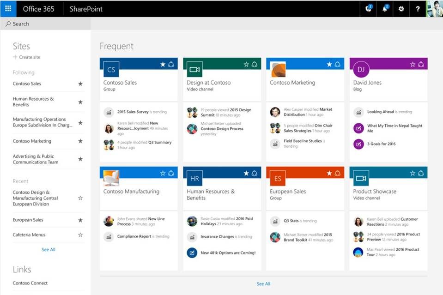Toggle follow star for Human Resources & Benefits in sidebar
The image size is (443, 295).
pos(80,102)
